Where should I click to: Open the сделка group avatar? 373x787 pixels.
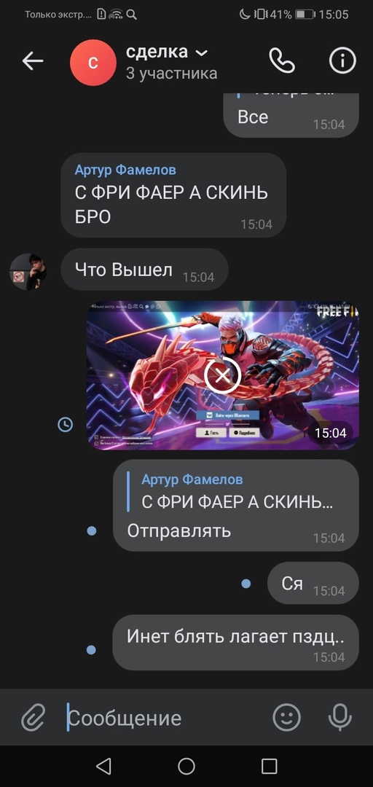93,62
